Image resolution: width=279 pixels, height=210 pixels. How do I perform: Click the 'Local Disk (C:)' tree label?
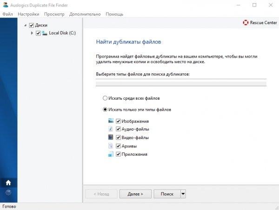tap(62, 33)
